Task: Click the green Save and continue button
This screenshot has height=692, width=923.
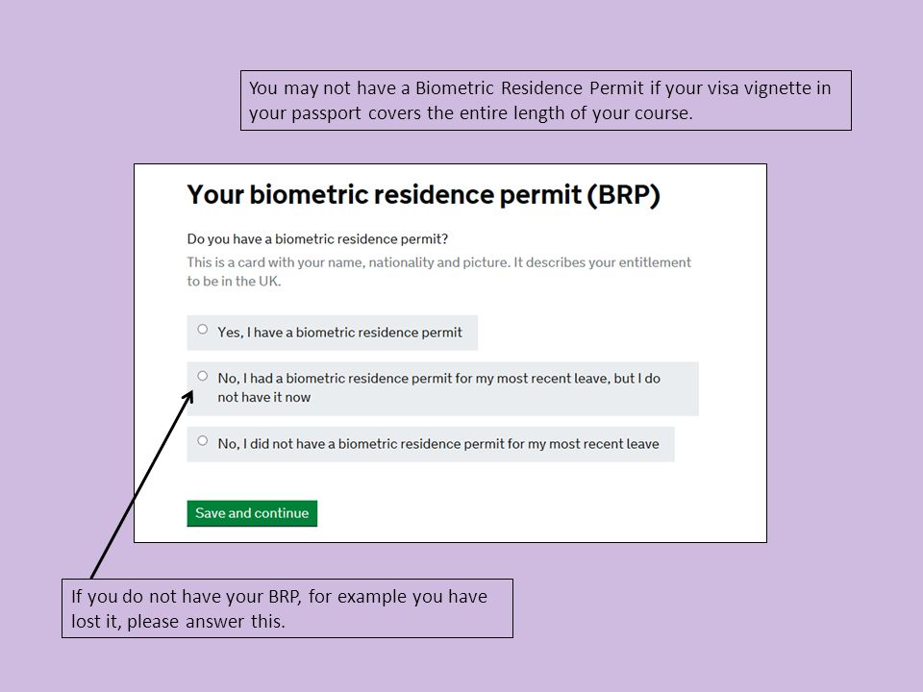Action: click(252, 513)
